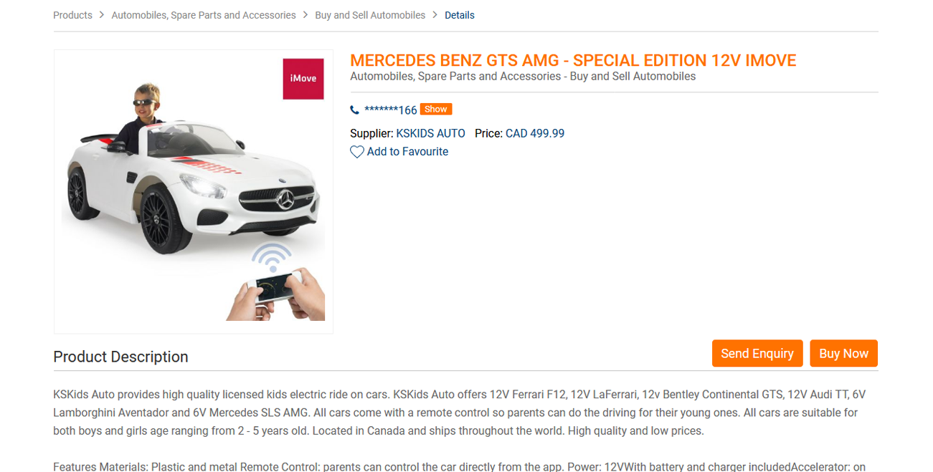933x472 pixels.
Task: Select the Details breadcrumb item
Action: point(460,15)
